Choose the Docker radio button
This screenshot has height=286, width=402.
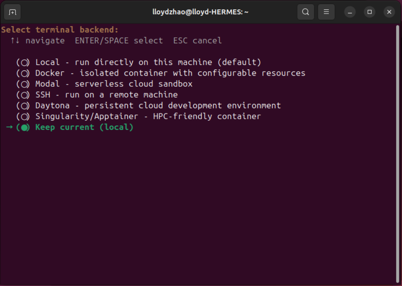(23, 73)
